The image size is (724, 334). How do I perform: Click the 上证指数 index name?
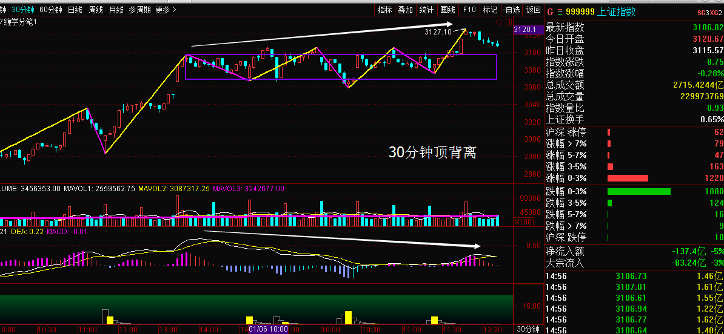click(617, 12)
